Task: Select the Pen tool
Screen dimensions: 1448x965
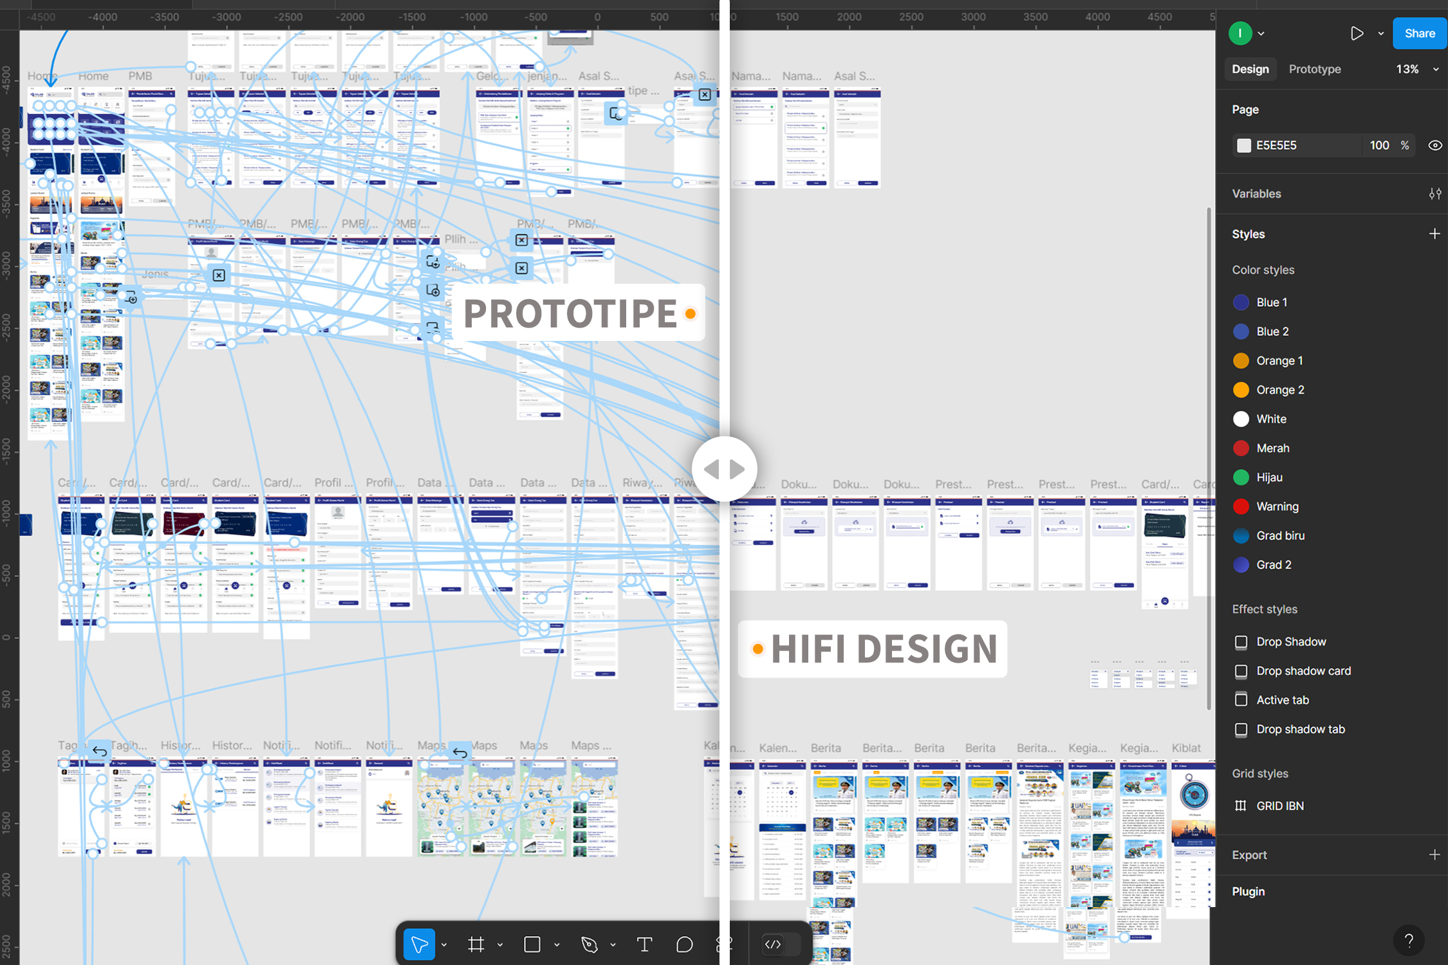Action: pyautogui.click(x=589, y=944)
